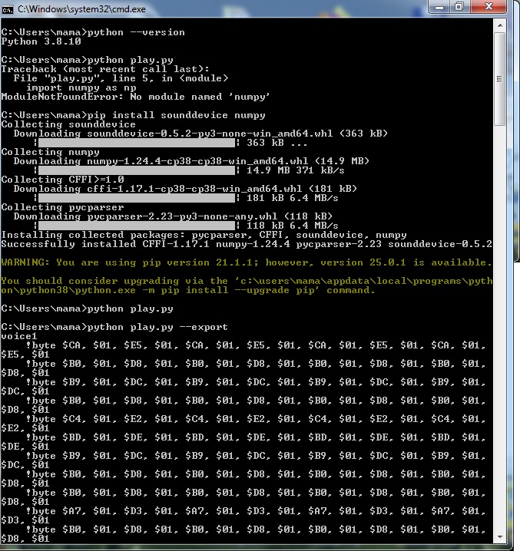Image resolution: width=520 pixels, height=551 pixels.
Task: Click the title text C:\Windows\system32\cmd.exe
Action: click(x=81, y=9)
